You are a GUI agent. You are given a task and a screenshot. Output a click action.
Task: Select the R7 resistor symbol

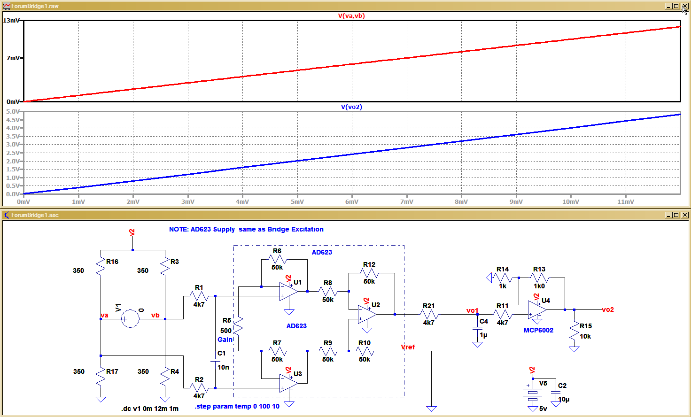click(x=277, y=351)
